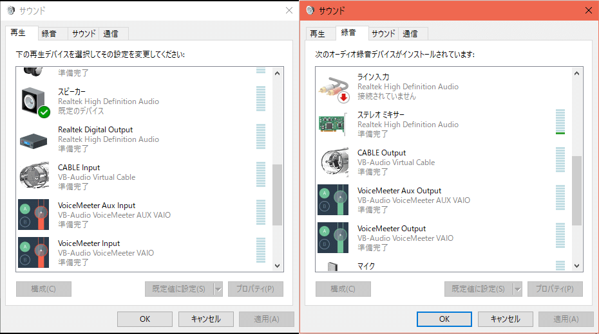The height and width of the screenshot is (334, 599).
Task: Click scrollbar thumb in recording device list
Action: pos(577,190)
